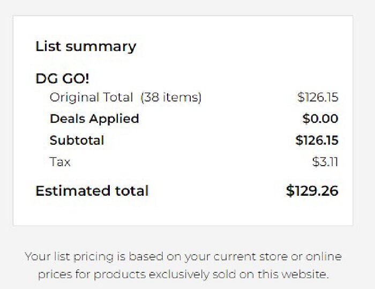This screenshot has height=289, width=375.
Task: Select the Subtotal $126.15 amount
Action: [x=317, y=140]
